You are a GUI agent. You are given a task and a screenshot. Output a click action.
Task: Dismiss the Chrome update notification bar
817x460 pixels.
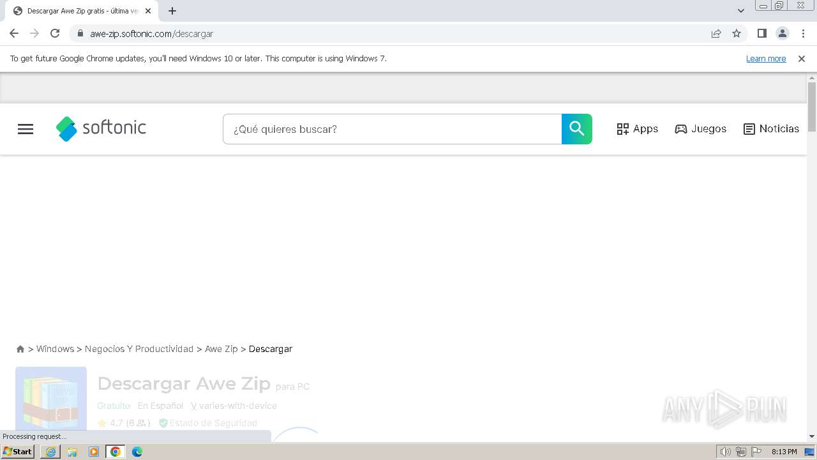click(802, 58)
